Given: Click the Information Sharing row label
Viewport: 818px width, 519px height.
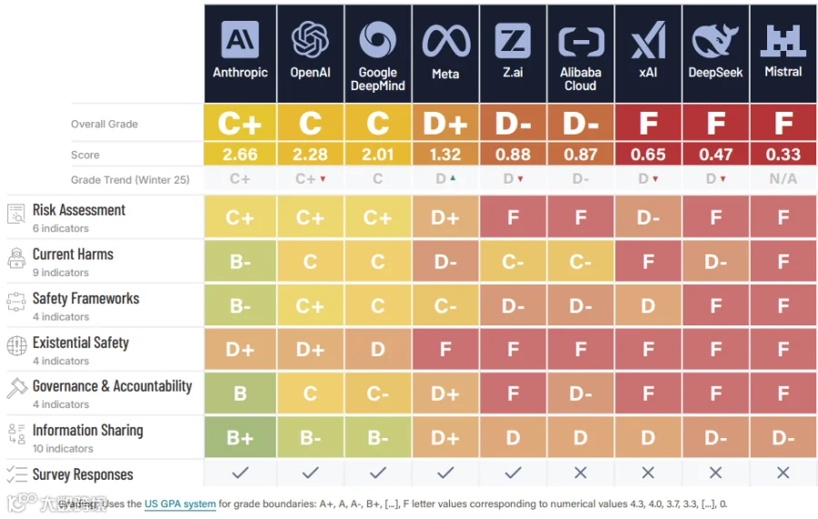Looking at the screenshot, I should pyautogui.click(x=87, y=430).
